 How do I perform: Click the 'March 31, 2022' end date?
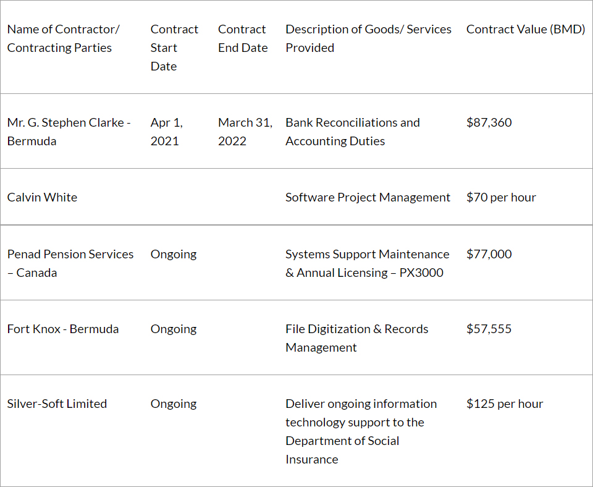click(245, 132)
